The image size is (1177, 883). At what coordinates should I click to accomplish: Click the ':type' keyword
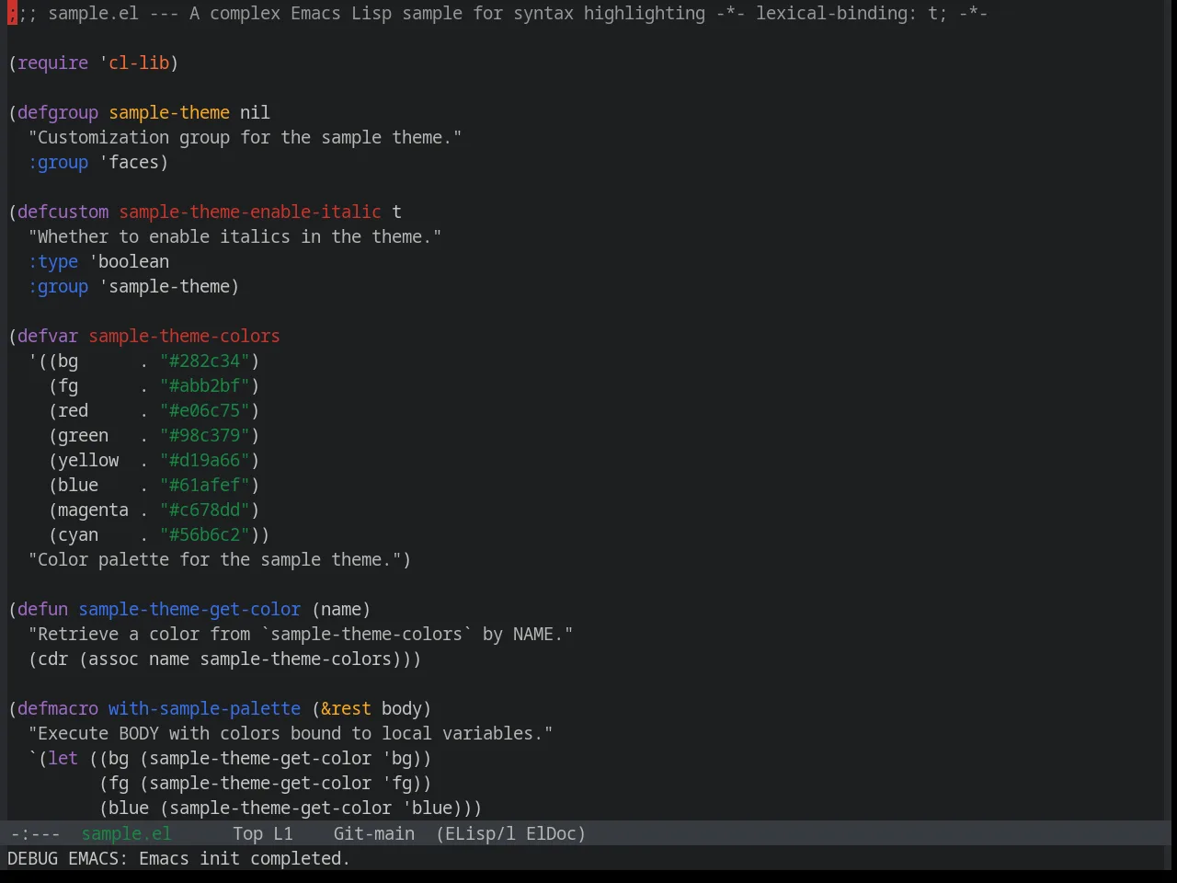(x=53, y=261)
